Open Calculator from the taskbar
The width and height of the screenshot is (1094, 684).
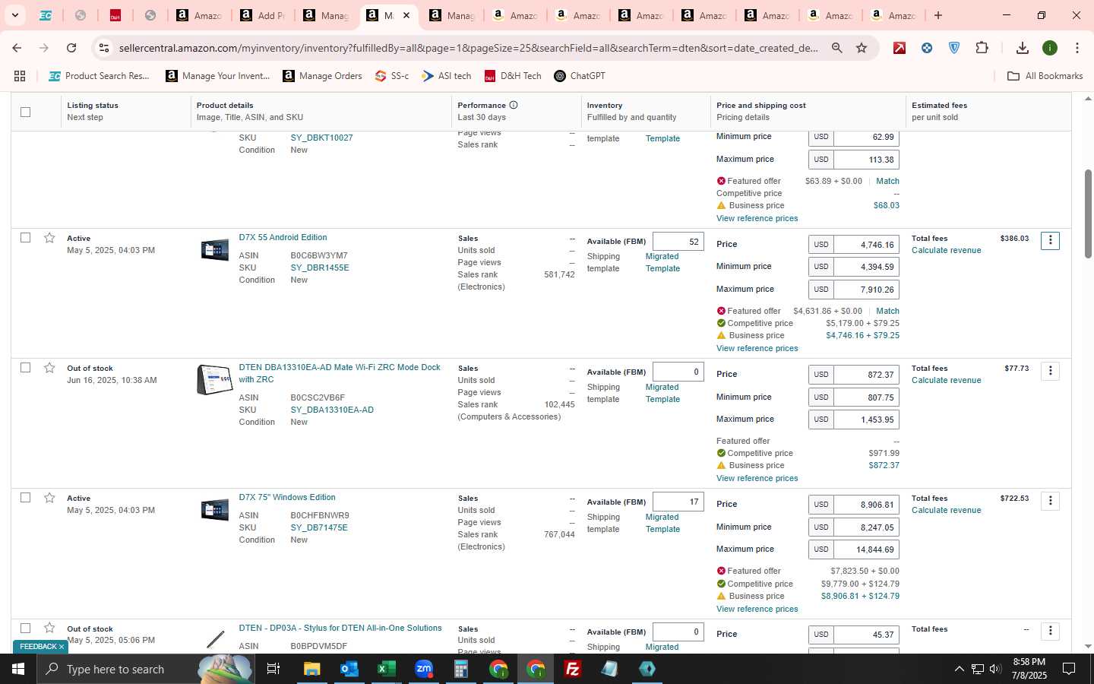coord(460,669)
